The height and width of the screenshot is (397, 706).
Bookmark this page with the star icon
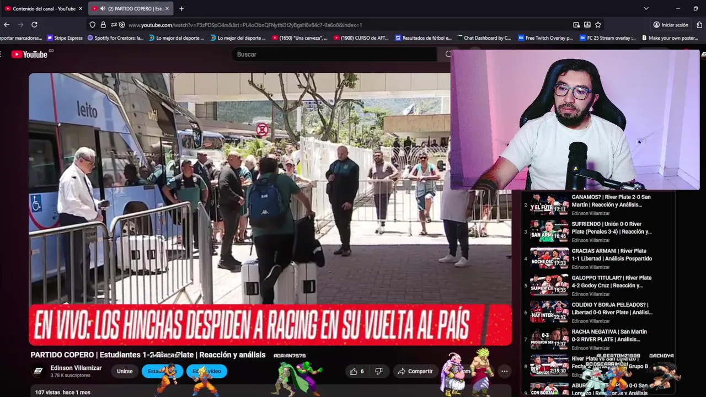tap(598, 25)
